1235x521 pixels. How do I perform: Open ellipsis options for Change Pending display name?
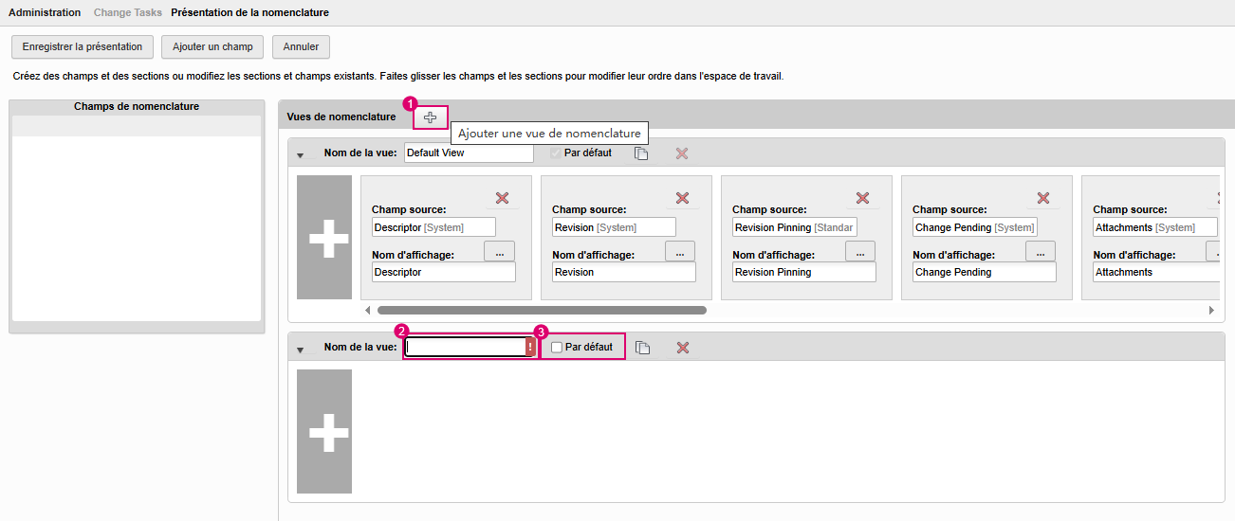click(x=1041, y=251)
